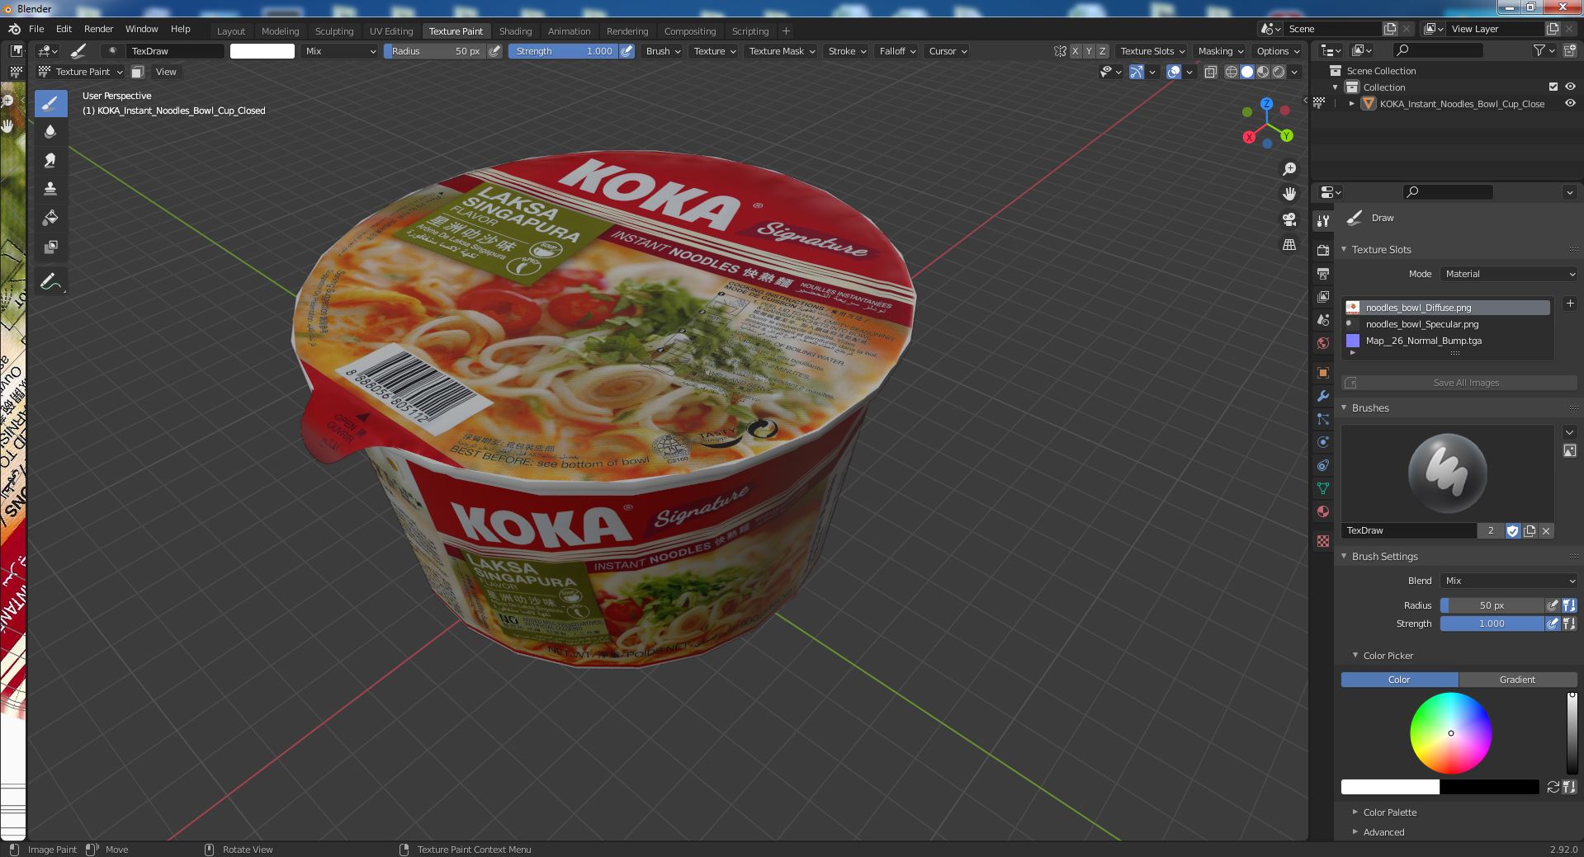This screenshot has width=1584, height=857.
Task: Open Options dropdown
Action: tap(1278, 51)
